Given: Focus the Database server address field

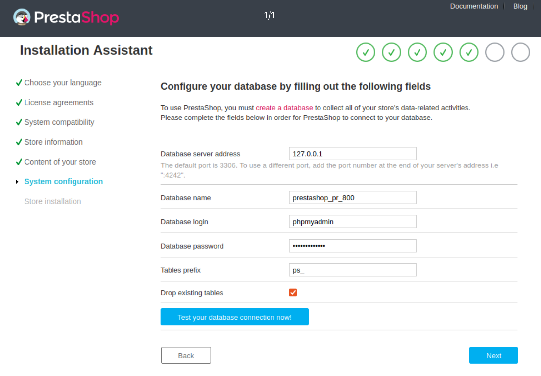Looking at the screenshot, I should tap(352, 154).
